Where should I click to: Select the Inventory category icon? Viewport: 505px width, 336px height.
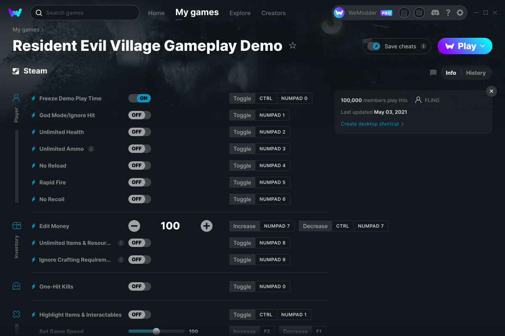pyautogui.click(x=16, y=226)
